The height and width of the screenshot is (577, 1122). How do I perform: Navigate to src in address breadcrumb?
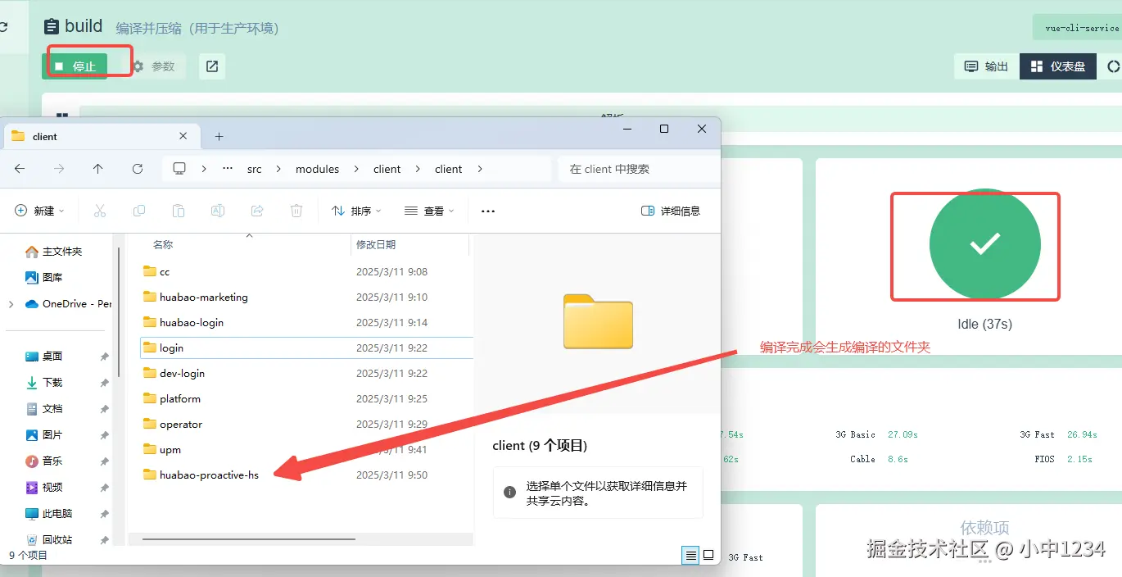(255, 169)
